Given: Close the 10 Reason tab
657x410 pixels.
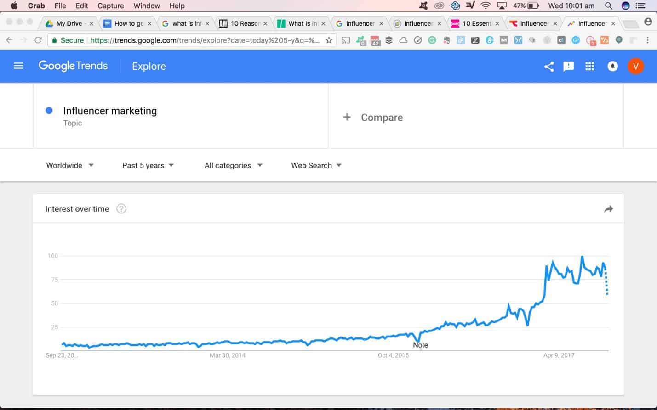Looking at the screenshot, I should click(265, 23).
